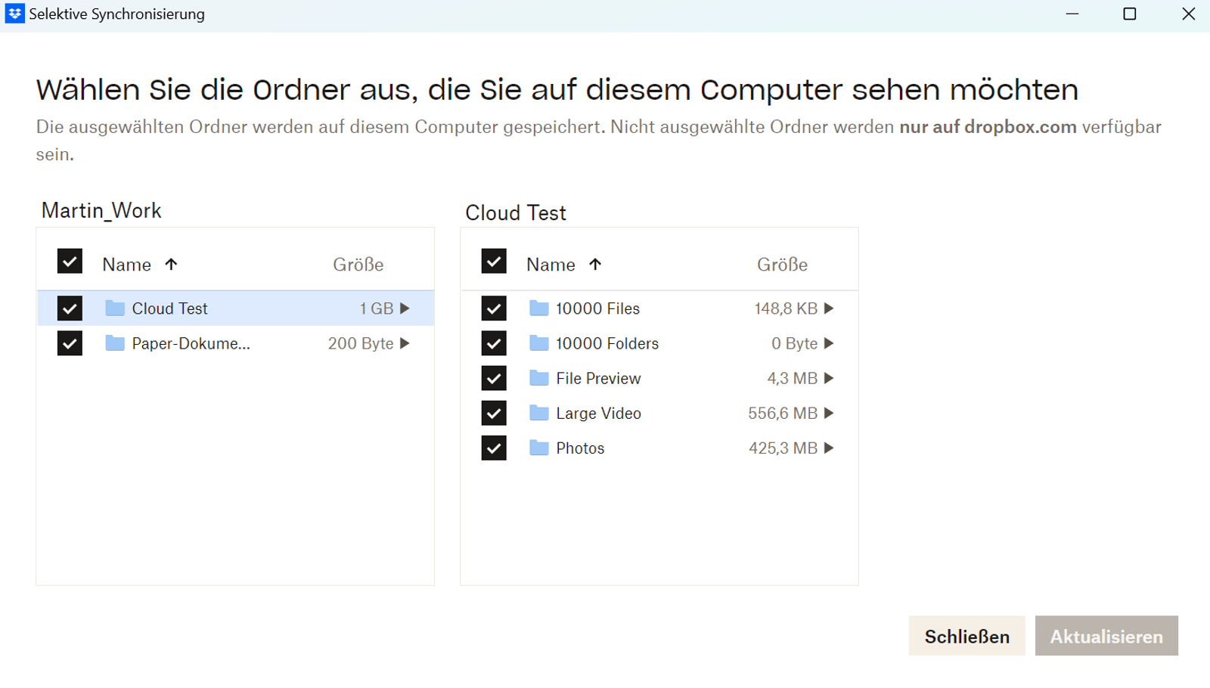This screenshot has height=688, width=1210.
Task: Uncheck the Photos folder checkbox
Action: pyautogui.click(x=494, y=448)
